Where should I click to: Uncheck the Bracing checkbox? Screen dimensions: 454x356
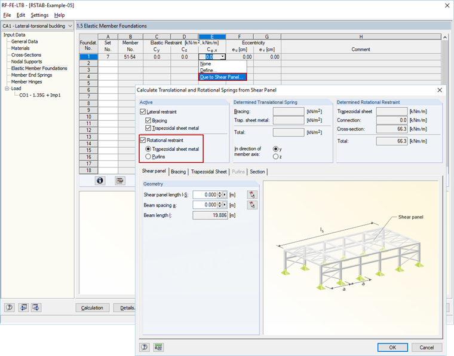(x=148, y=120)
